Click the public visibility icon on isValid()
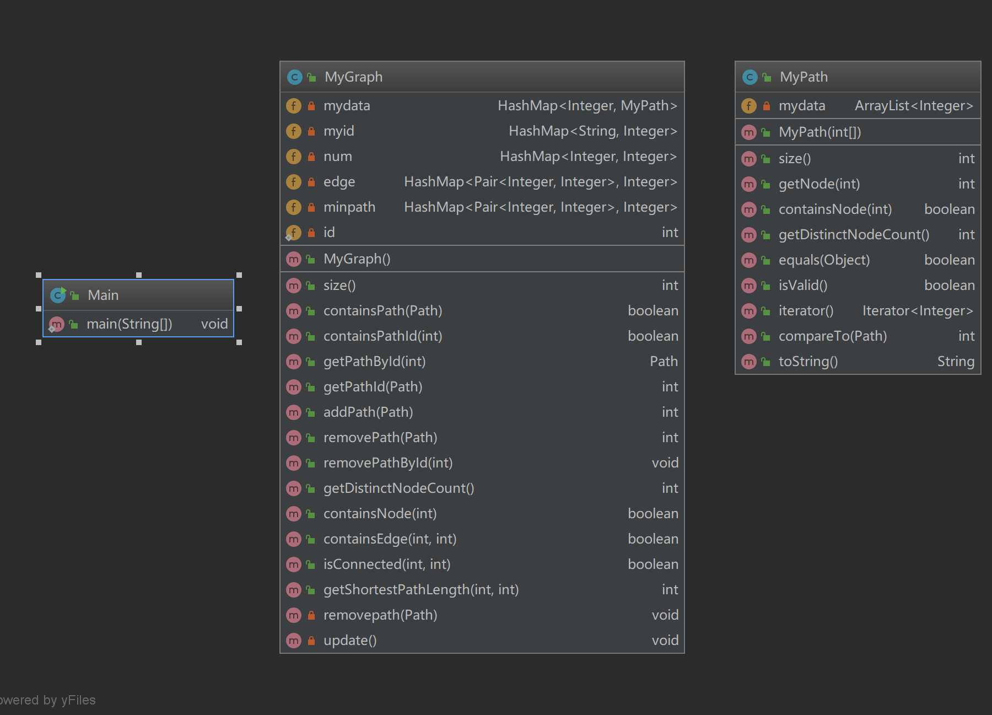This screenshot has width=992, height=715. (x=766, y=286)
